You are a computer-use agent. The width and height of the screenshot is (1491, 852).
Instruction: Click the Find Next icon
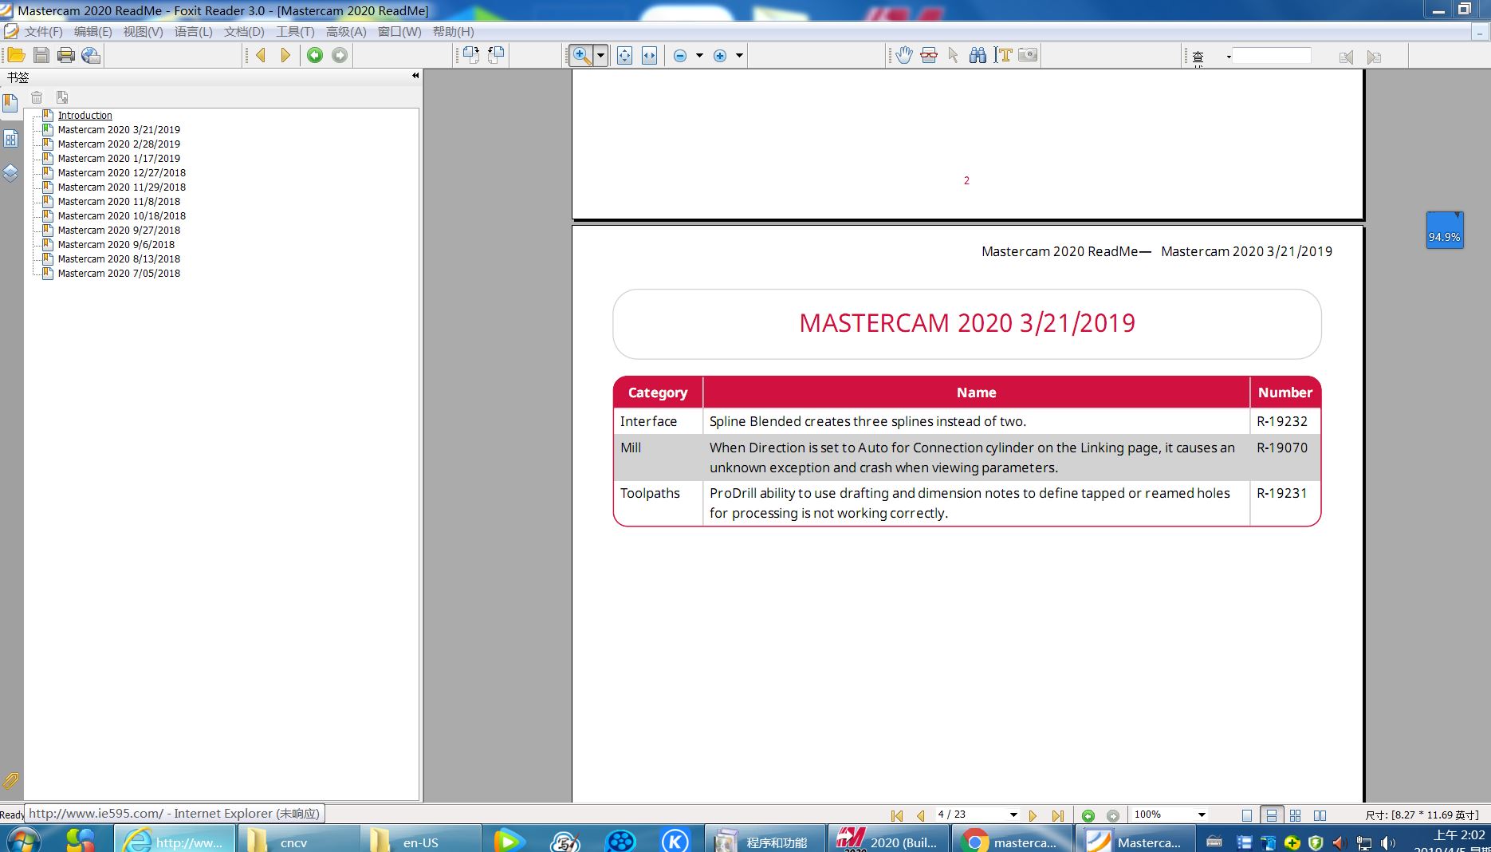coord(1374,57)
